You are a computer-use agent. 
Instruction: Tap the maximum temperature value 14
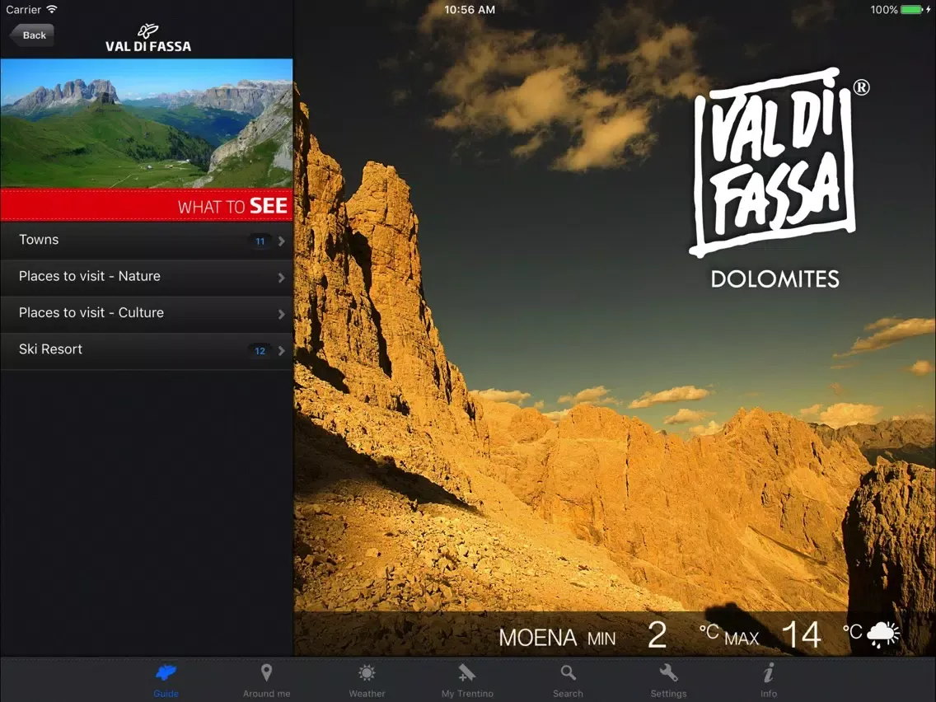[801, 634]
